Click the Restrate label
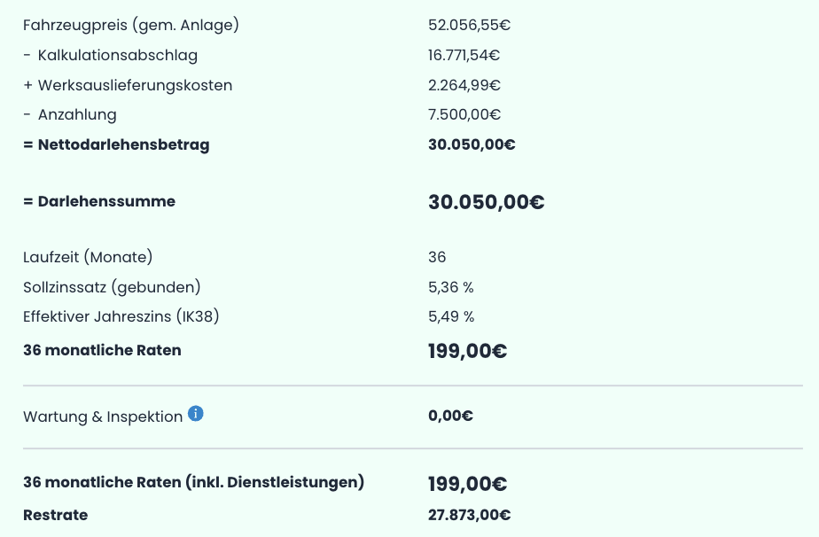The image size is (819, 537). (x=56, y=515)
